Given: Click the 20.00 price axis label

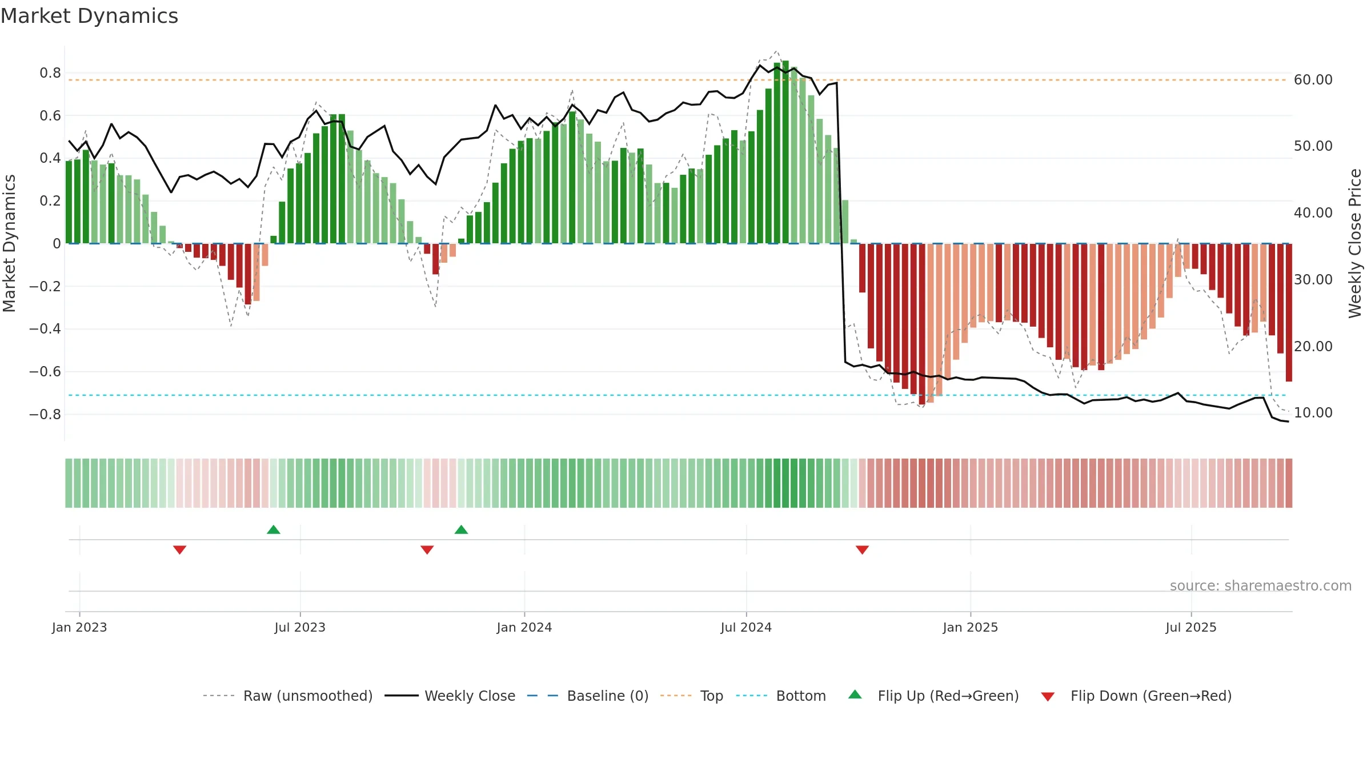Looking at the screenshot, I should tap(1313, 346).
